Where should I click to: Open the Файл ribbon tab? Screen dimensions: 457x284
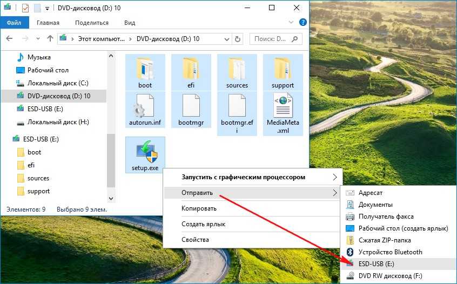click(x=14, y=23)
